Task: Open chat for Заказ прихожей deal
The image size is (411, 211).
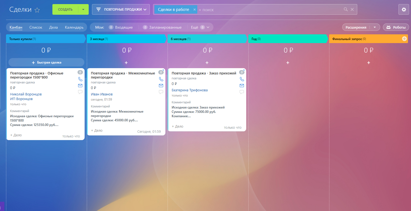Action: click(242, 92)
